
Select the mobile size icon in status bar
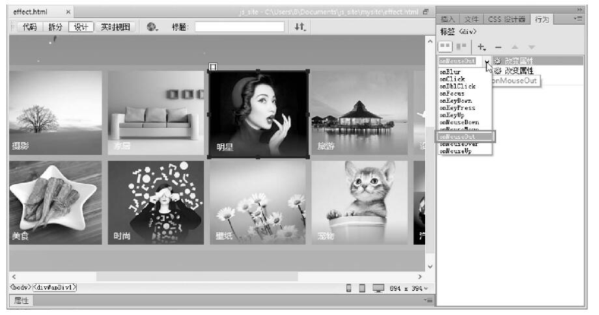tap(349, 288)
